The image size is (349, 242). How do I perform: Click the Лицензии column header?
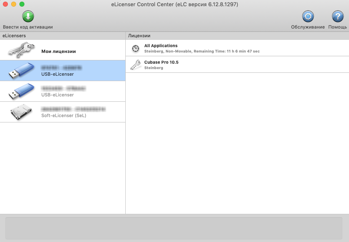tap(237, 36)
